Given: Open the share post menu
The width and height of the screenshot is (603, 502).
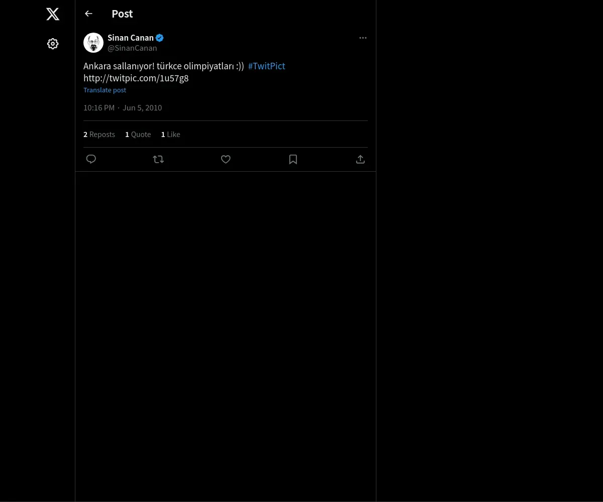Looking at the screenshot, I should coord(360,159).
